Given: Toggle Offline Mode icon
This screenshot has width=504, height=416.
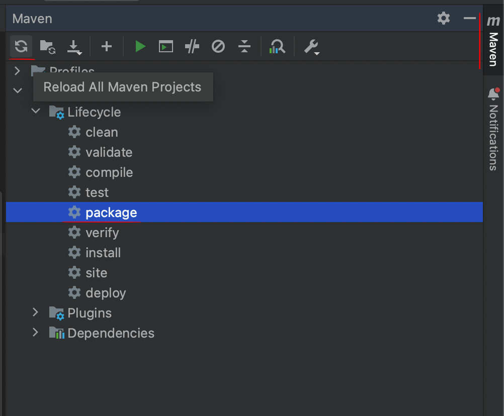Looking at the screenshot, I should (x=192, y=47).
